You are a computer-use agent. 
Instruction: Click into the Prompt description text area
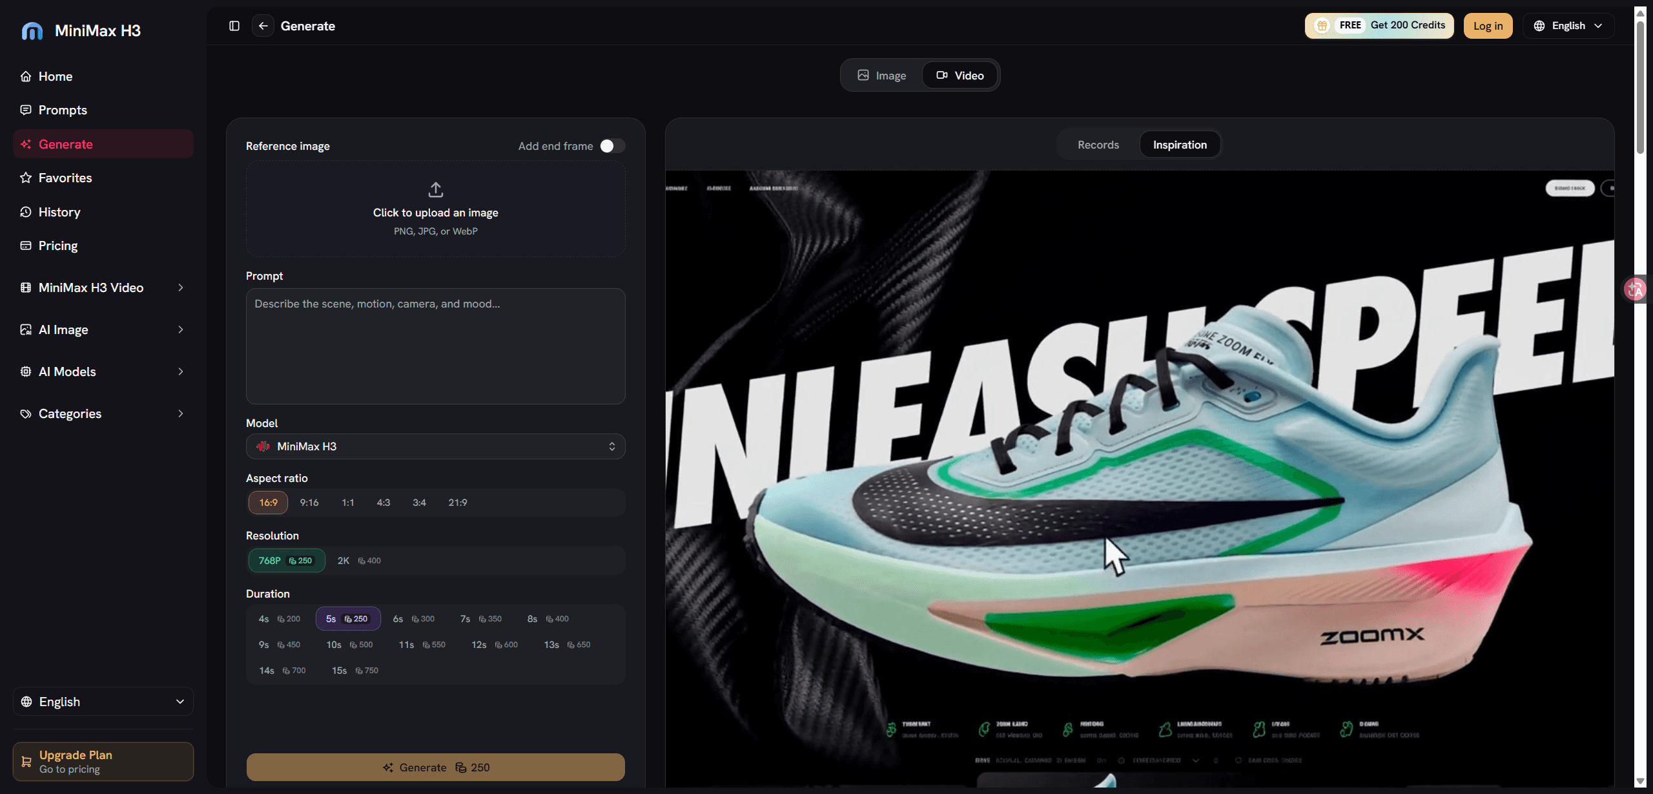[436, 346]
